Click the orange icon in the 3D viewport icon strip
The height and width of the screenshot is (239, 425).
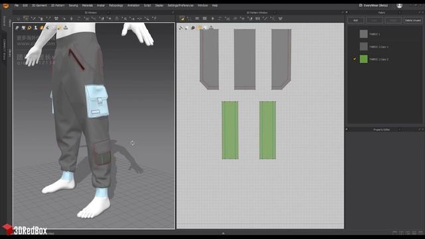click(41, 28)
